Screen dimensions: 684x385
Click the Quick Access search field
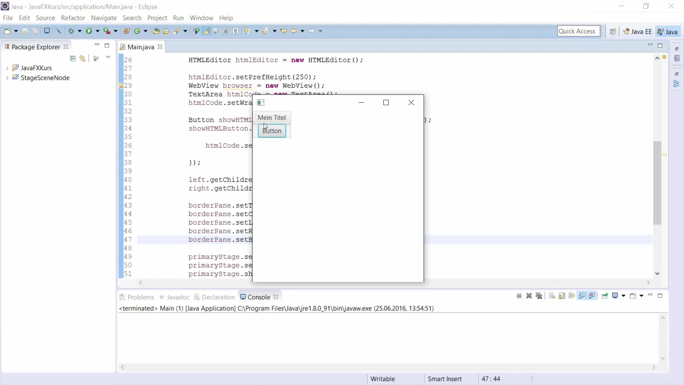579,31
